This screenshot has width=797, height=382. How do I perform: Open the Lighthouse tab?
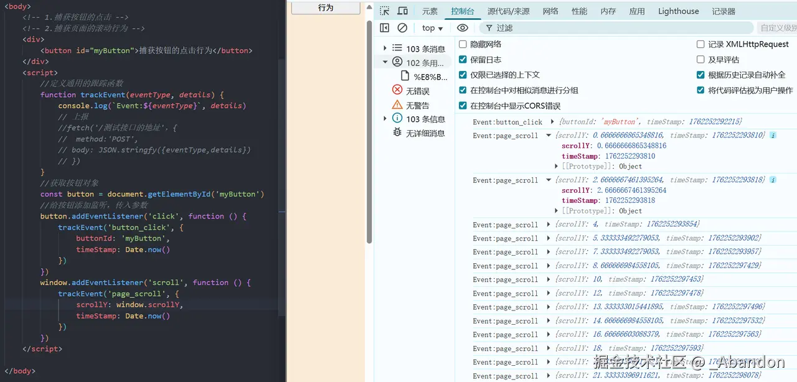coord(679,11)
